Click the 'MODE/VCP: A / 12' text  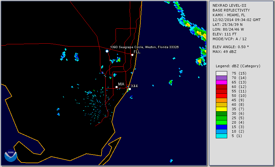(229, 39)
